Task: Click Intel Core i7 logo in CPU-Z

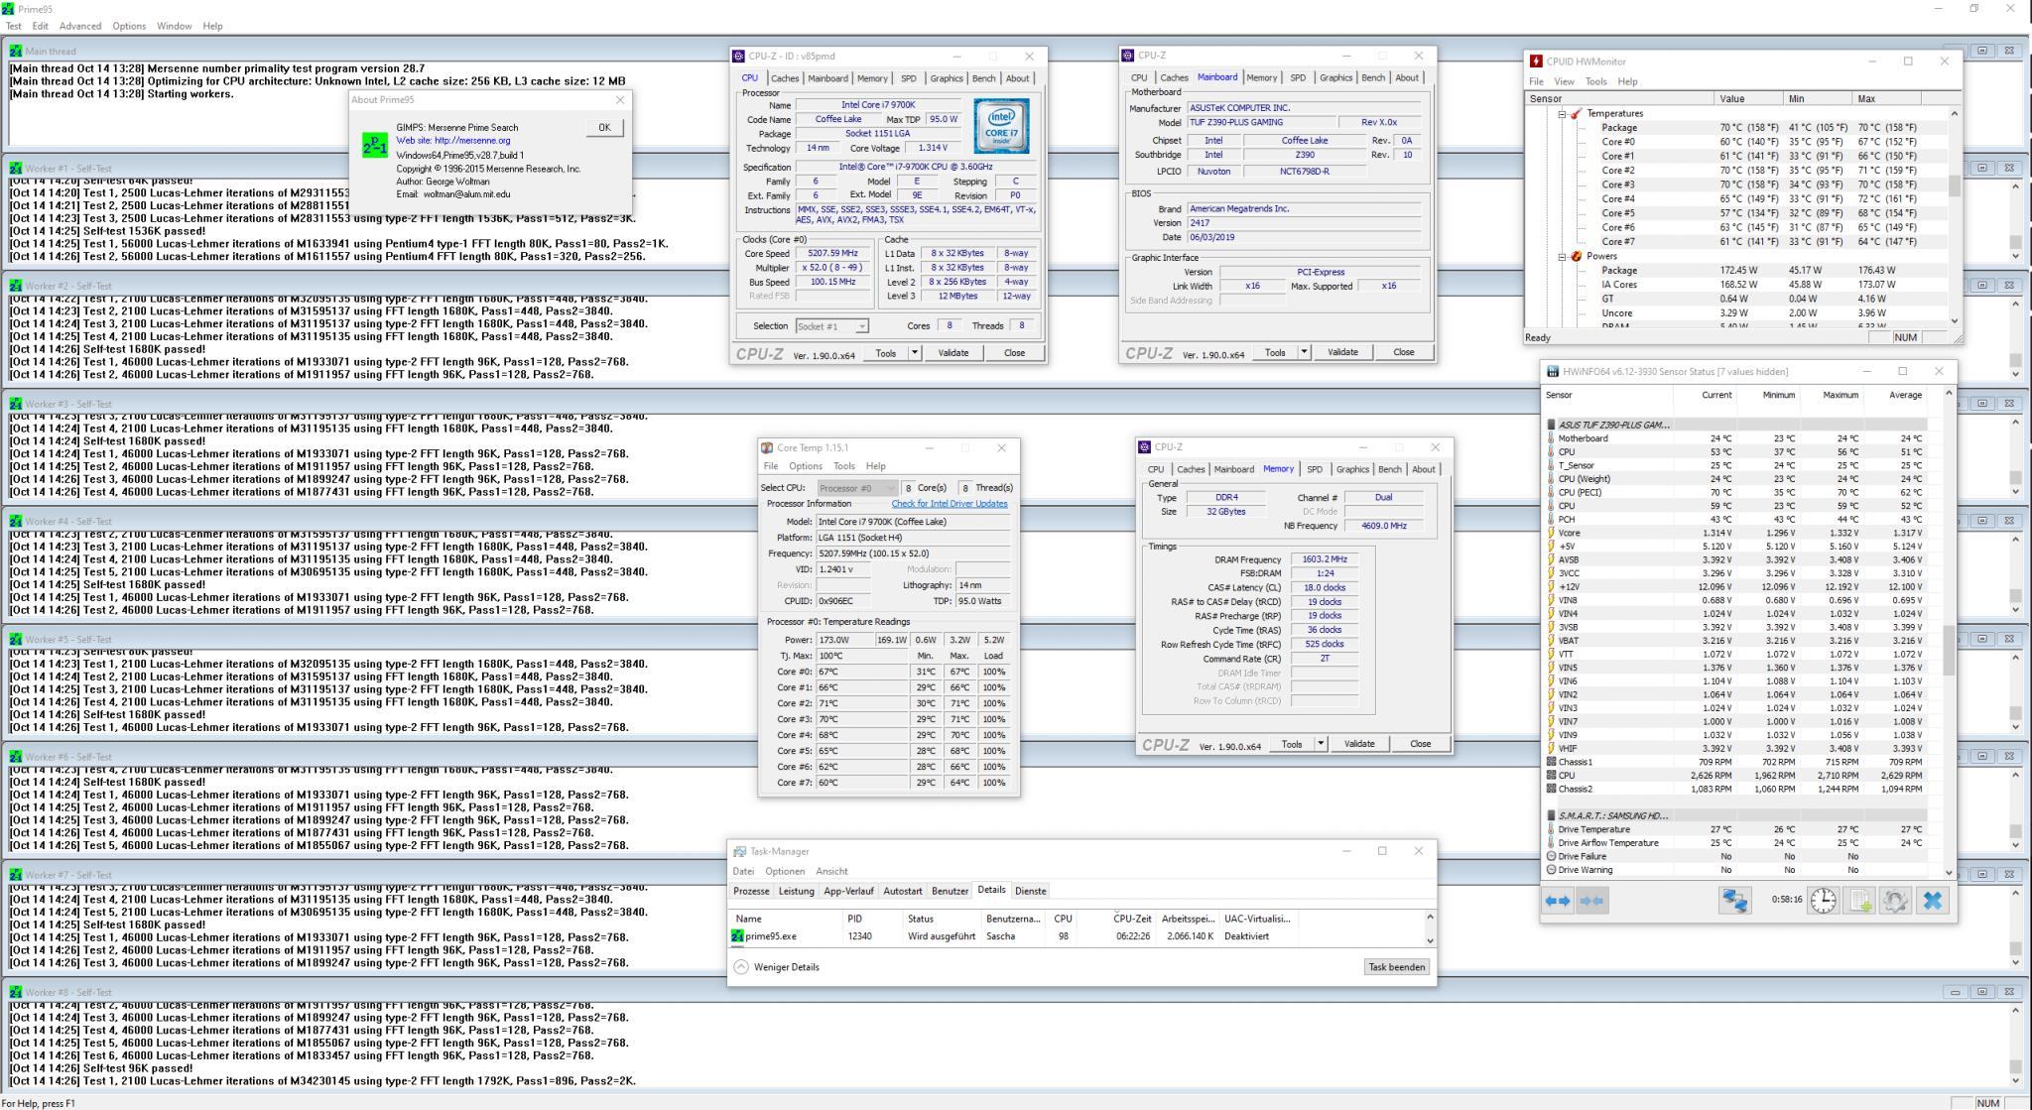Action: 1001,125
